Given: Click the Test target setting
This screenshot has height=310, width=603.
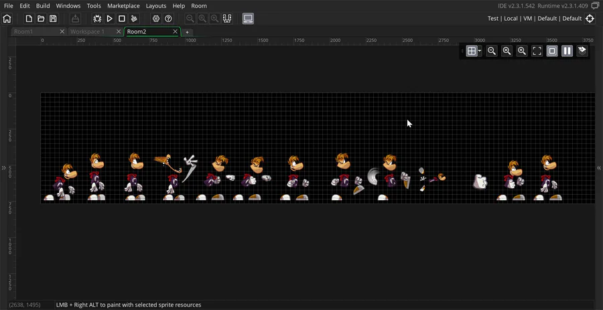Looking at the screenshot, I should pyautogui.click(x=493, y=19).
